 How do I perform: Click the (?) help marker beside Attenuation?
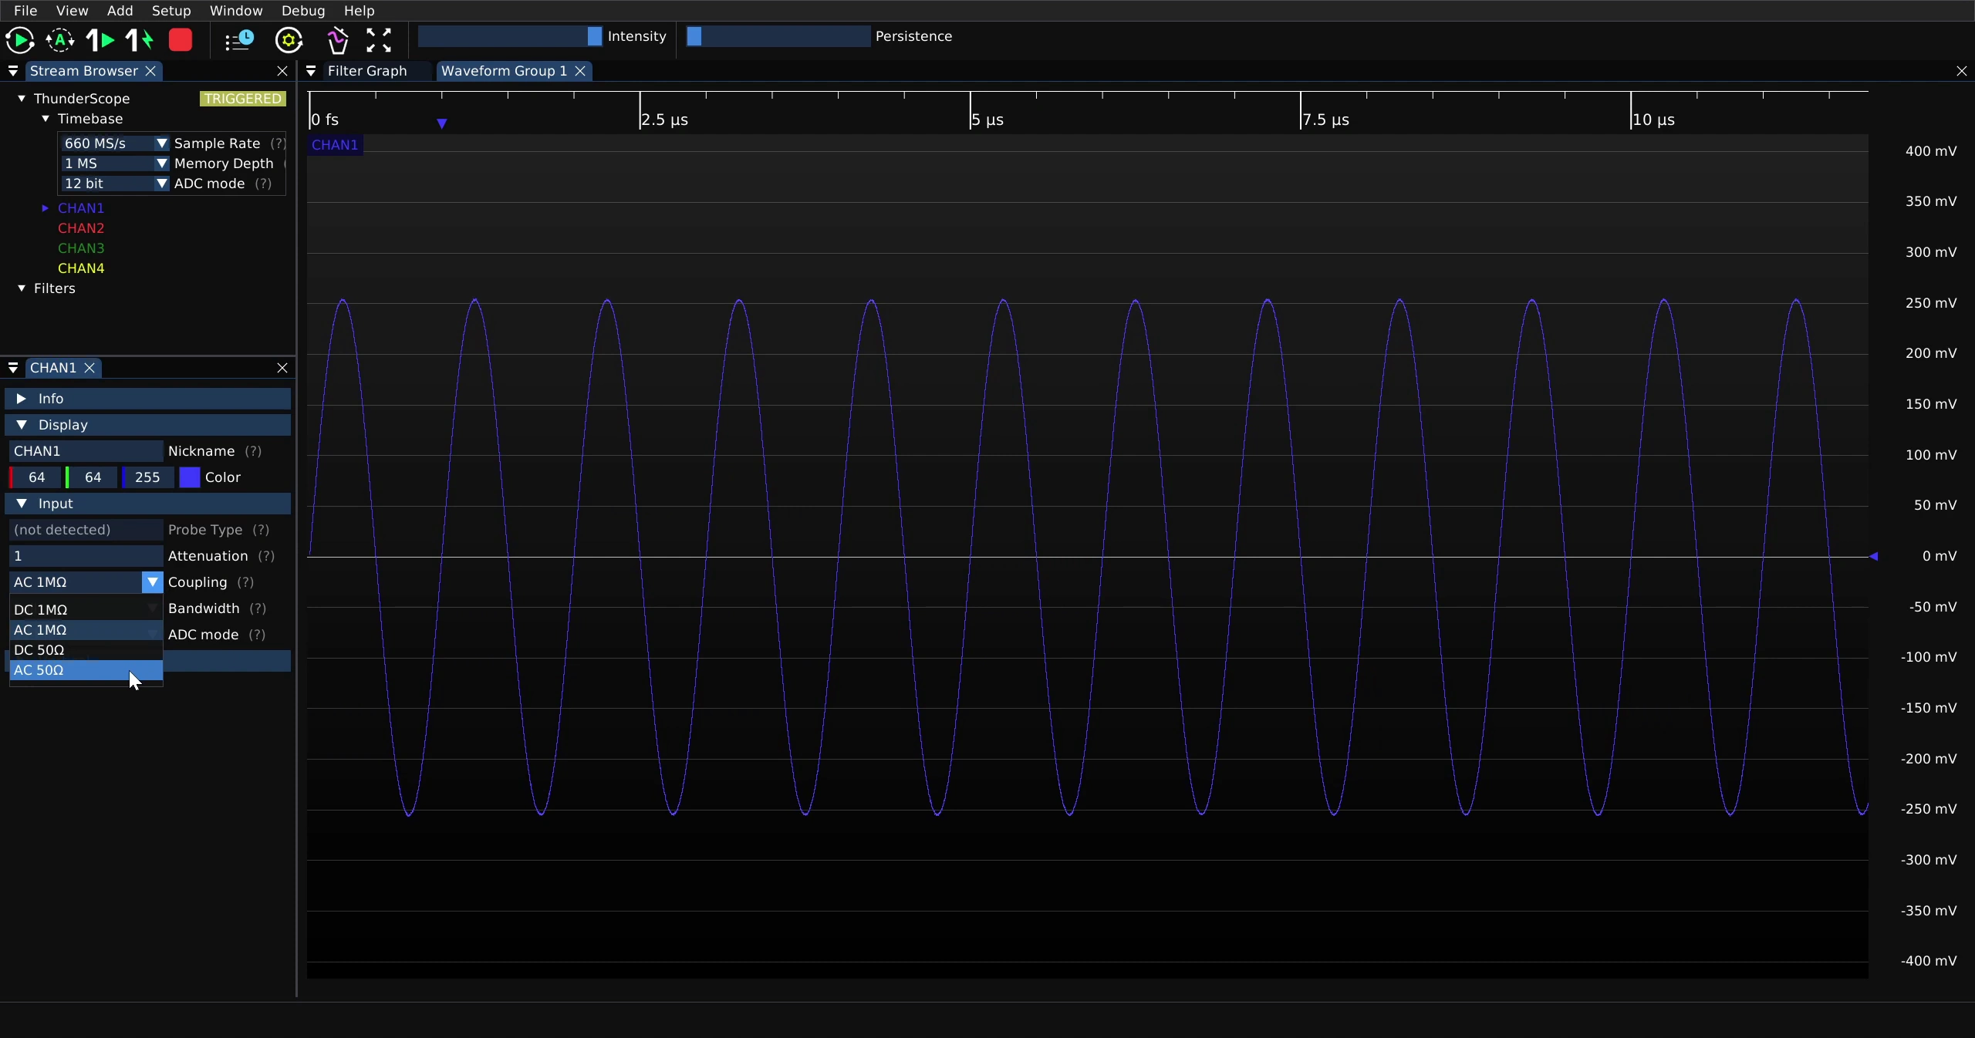tap(266, 556)
